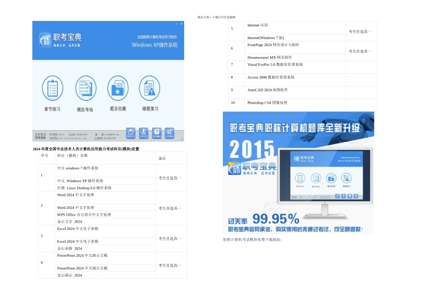Click the refund promise line in banner

coord(295,229)
